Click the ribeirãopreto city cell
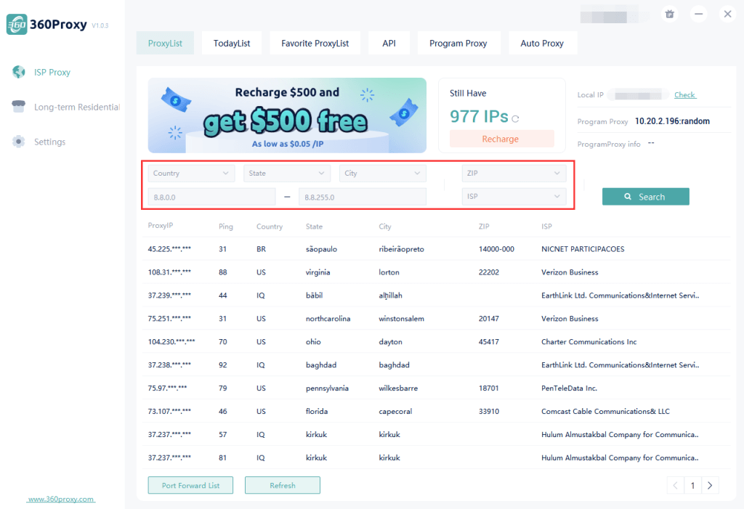744x509 pixels. coord(401,249)
